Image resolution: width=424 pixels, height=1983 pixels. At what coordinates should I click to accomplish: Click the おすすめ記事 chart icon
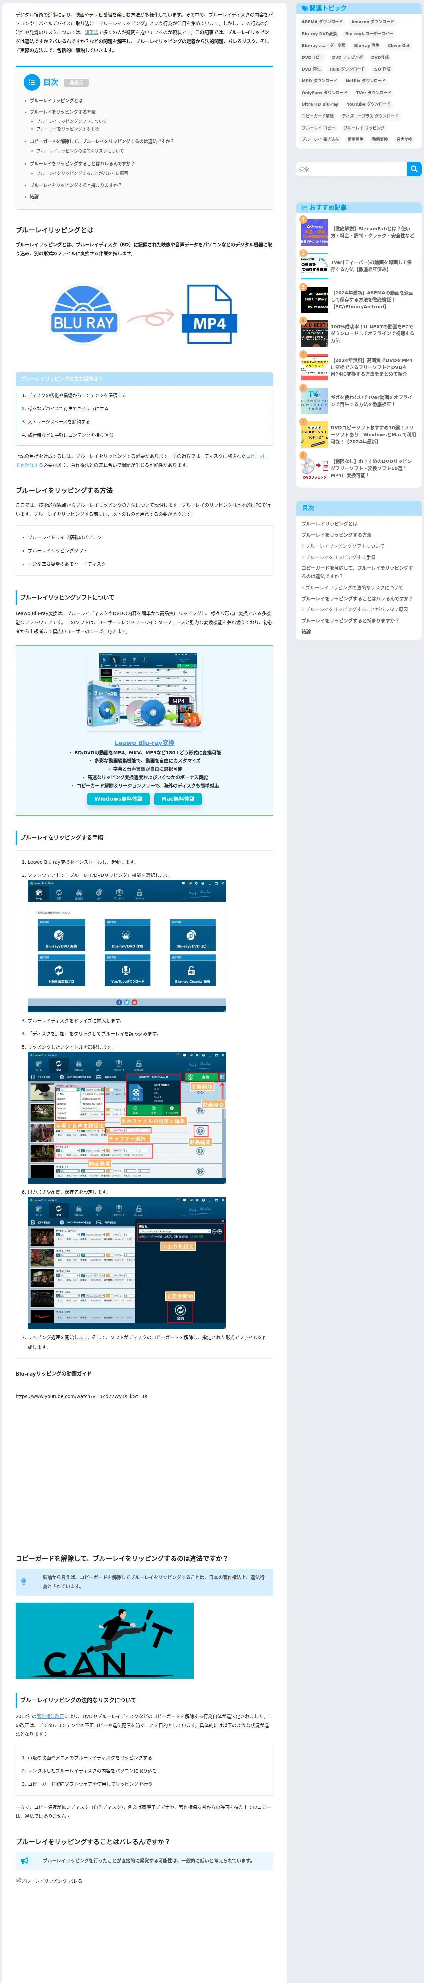point(305,207)
